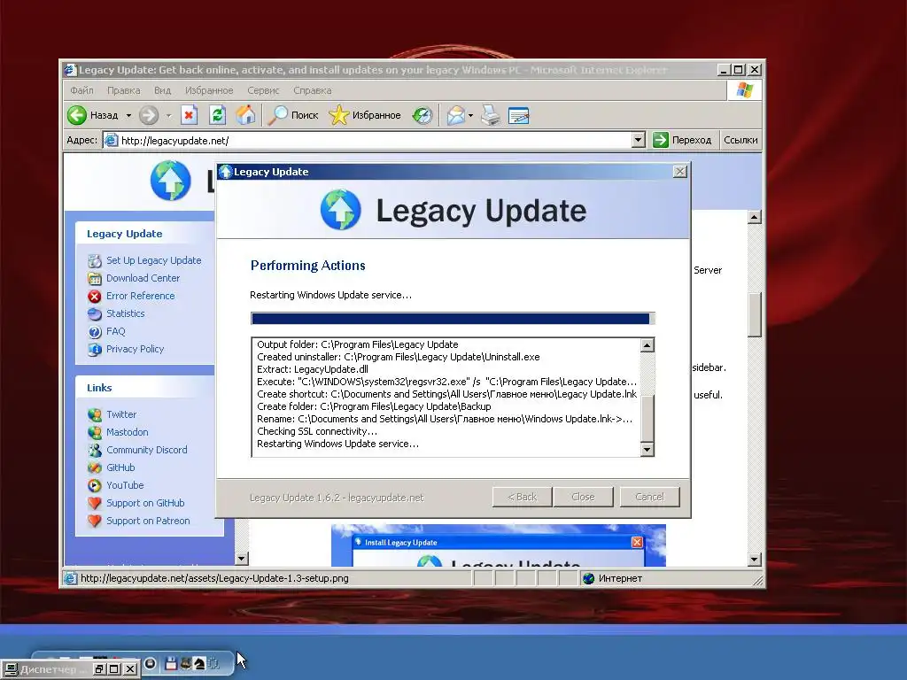Click the YouTube play icon

point(95,485)
